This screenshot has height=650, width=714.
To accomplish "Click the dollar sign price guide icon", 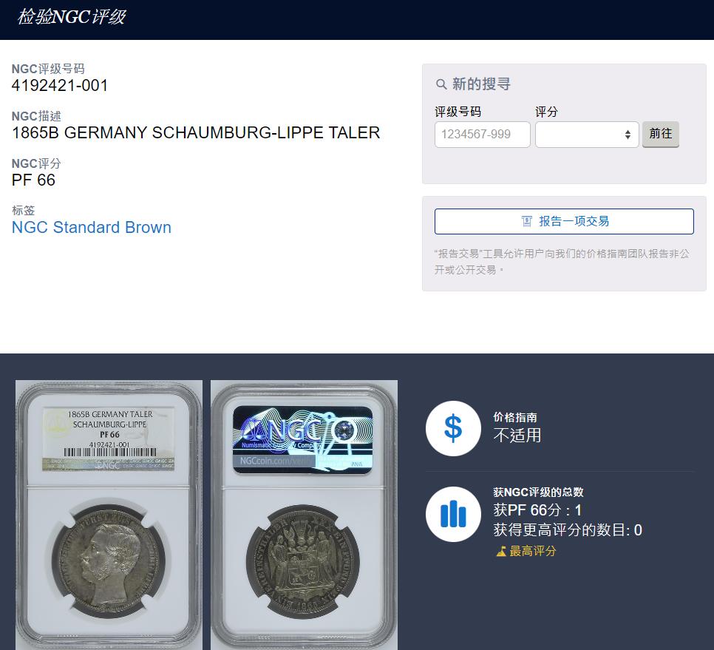I will (453, 428).
